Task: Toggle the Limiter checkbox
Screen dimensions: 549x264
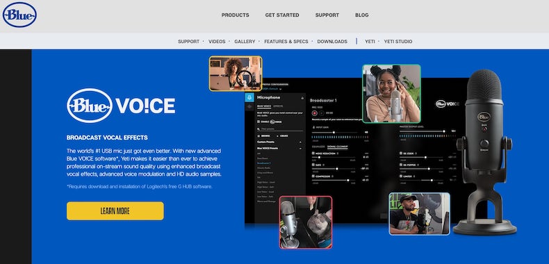Action: coord(401,176)
